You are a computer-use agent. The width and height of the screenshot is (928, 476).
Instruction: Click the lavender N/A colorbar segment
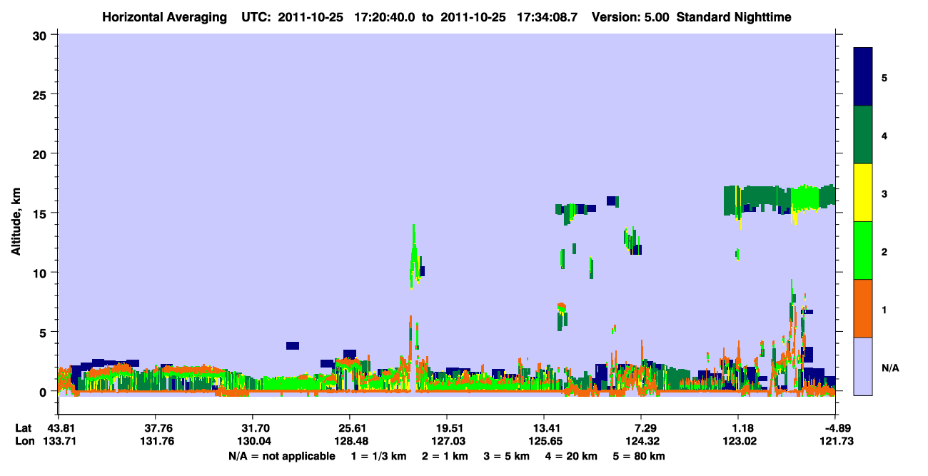863,366
